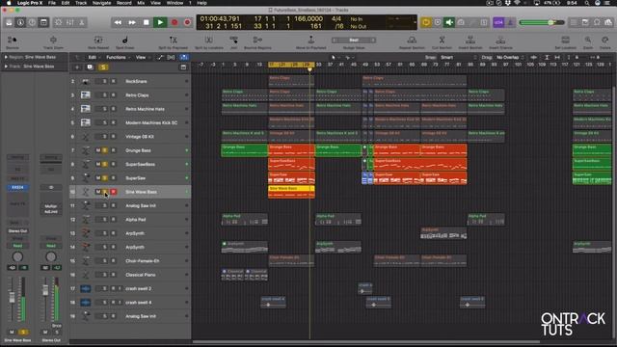Viewport: 617px width, 347px height.
Task: Toggle the green Solo speaker button
Action: [x=449, y=22]
